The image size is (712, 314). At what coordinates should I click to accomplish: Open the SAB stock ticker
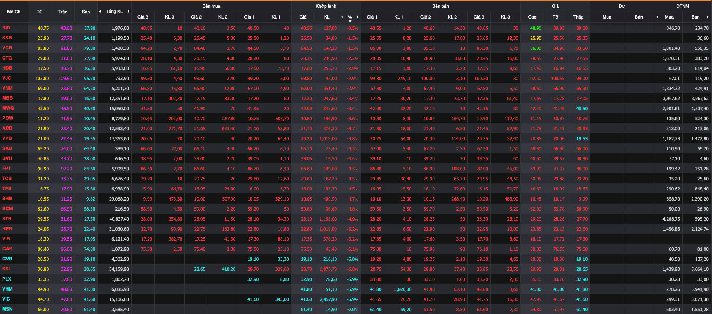[7, 148]
